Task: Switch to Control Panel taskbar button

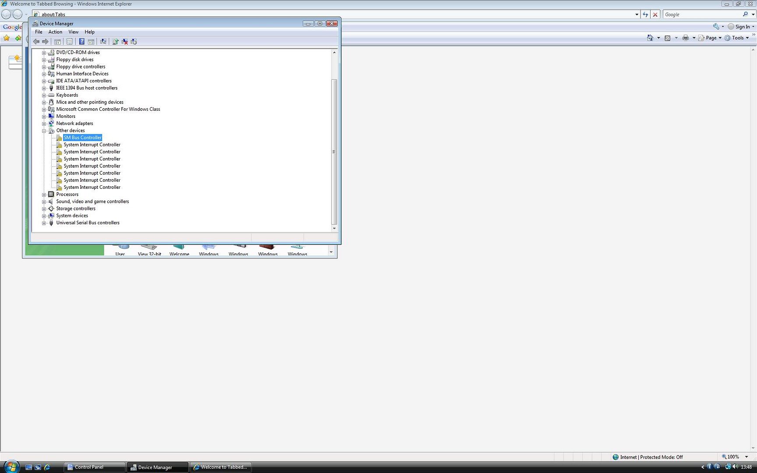Action: click(x=95, y=467)
